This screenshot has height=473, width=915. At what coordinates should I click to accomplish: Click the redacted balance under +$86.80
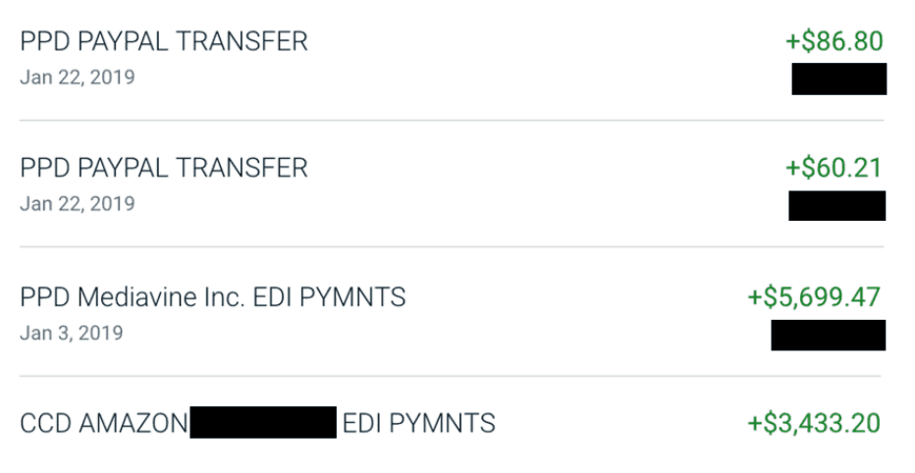tap(839, 79)
